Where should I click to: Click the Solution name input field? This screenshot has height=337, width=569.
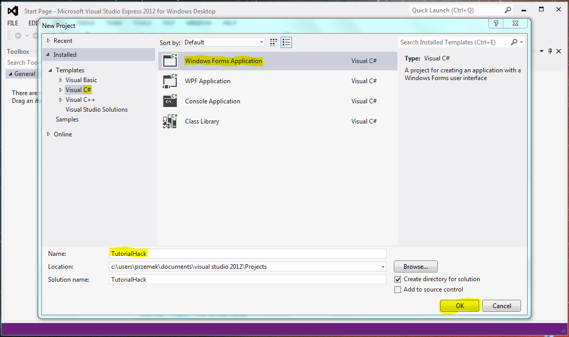click(248, 279)
